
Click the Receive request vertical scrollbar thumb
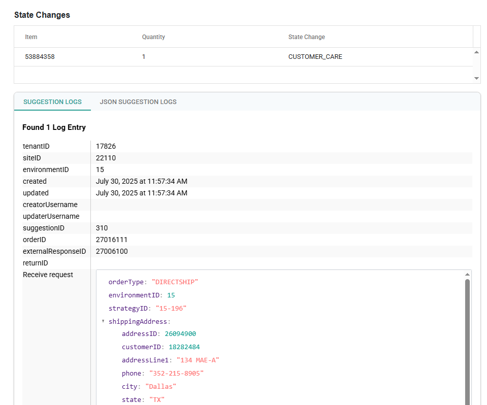click(x=467, y=342)
